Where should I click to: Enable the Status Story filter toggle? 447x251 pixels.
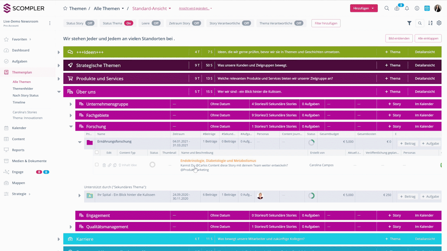90,23
